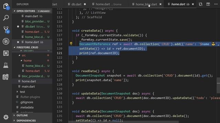Split the editor with the split icon
Image resolution: width=220 pixels, height=123 pixels.
click(208, 4)
